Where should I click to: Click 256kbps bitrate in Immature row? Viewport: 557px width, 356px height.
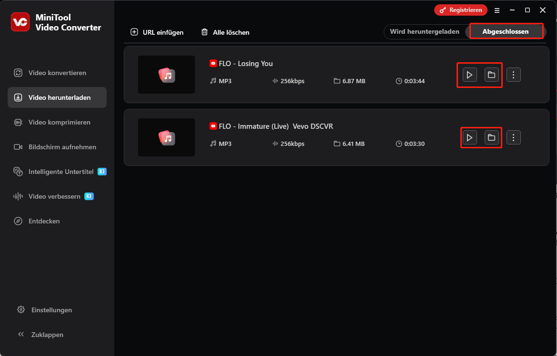point(288,144)
